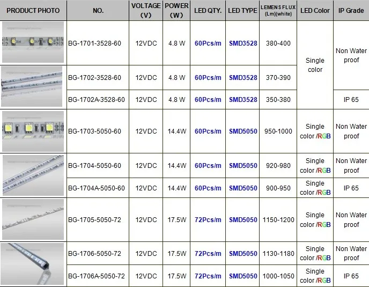Click the LED TYPE column header

coord(243,10)
